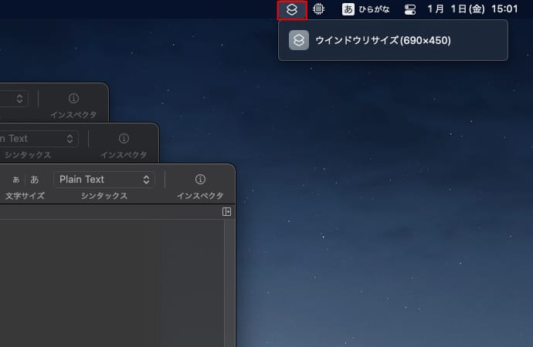Open the Plain Text syntax dropdown in the front window
Image resolution: width=533 pixels, height=347 pixels.
point(104,180)
